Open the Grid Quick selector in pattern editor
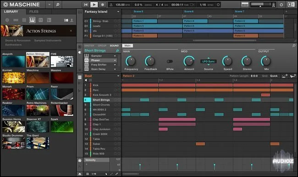This screenshot has width=298, height=177. click(x=274, y=76)
